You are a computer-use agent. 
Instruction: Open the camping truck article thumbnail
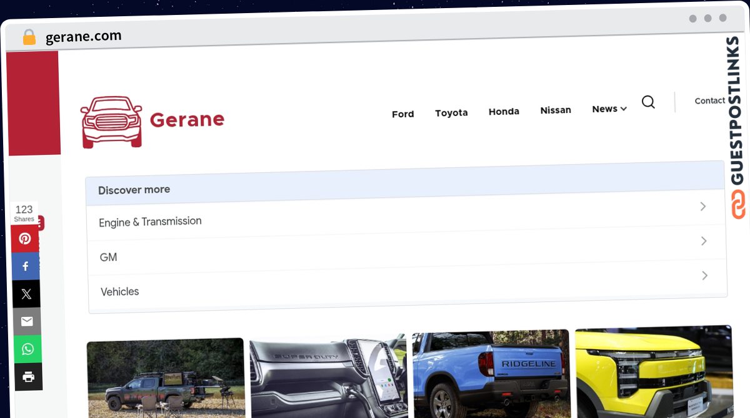[166, 379]
